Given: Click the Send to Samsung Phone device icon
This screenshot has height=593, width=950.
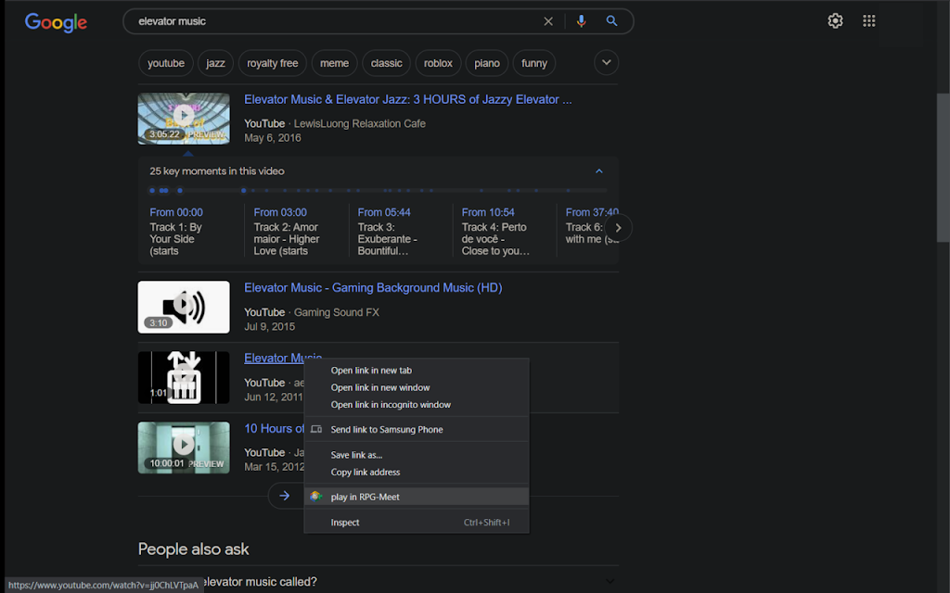Looking at the screenshot, I should click(x=316, y=429).
